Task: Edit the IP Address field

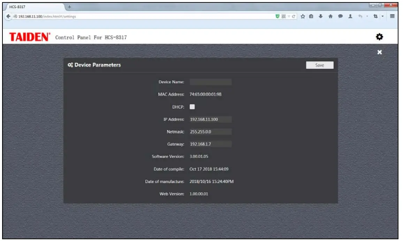Action: [211, 119]
